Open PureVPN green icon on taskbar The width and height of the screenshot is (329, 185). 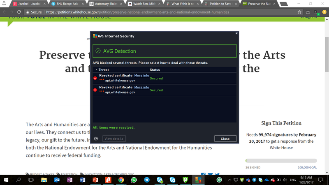pyautogui.click(x=185, y=180)
